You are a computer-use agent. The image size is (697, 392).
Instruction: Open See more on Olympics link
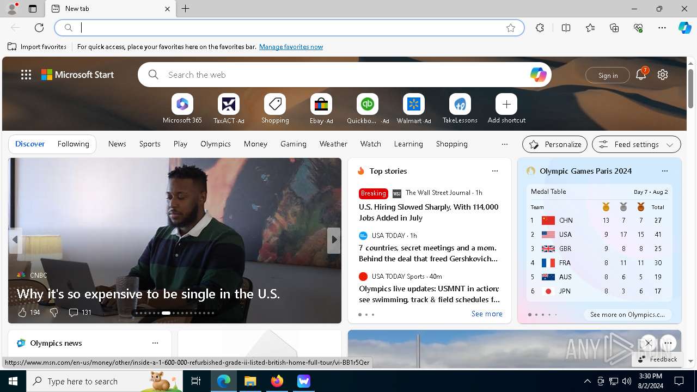pos(627,315)
